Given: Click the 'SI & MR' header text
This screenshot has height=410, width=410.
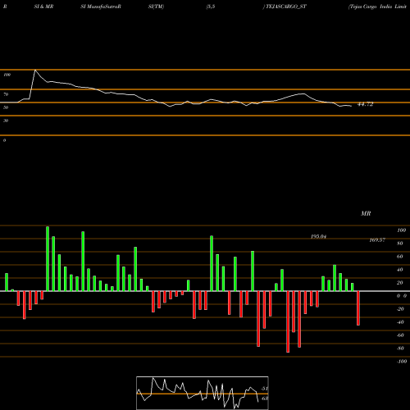Looking at the screenshot, I should coord(43,7).
